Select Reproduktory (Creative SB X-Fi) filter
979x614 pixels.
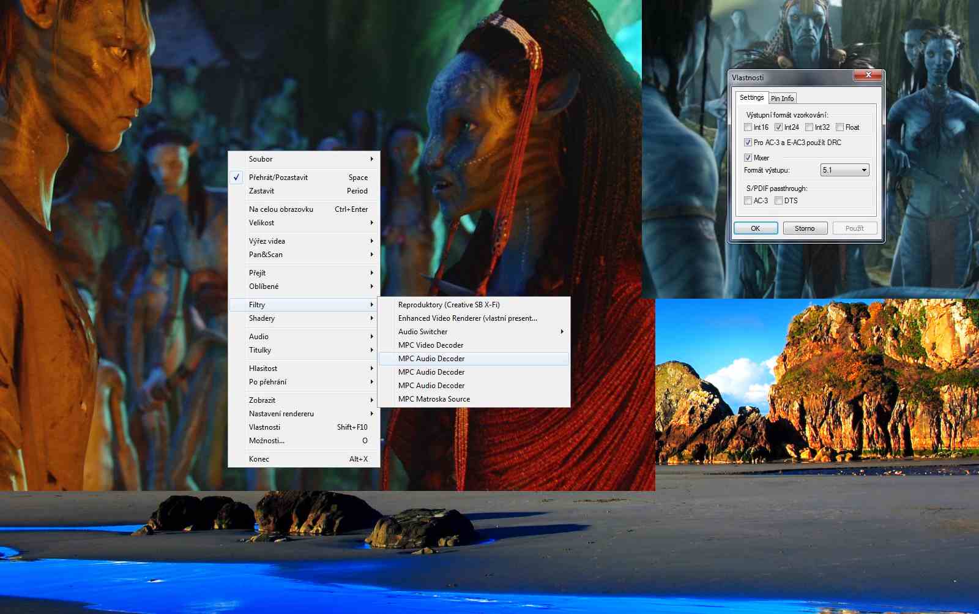coord(474,305)
